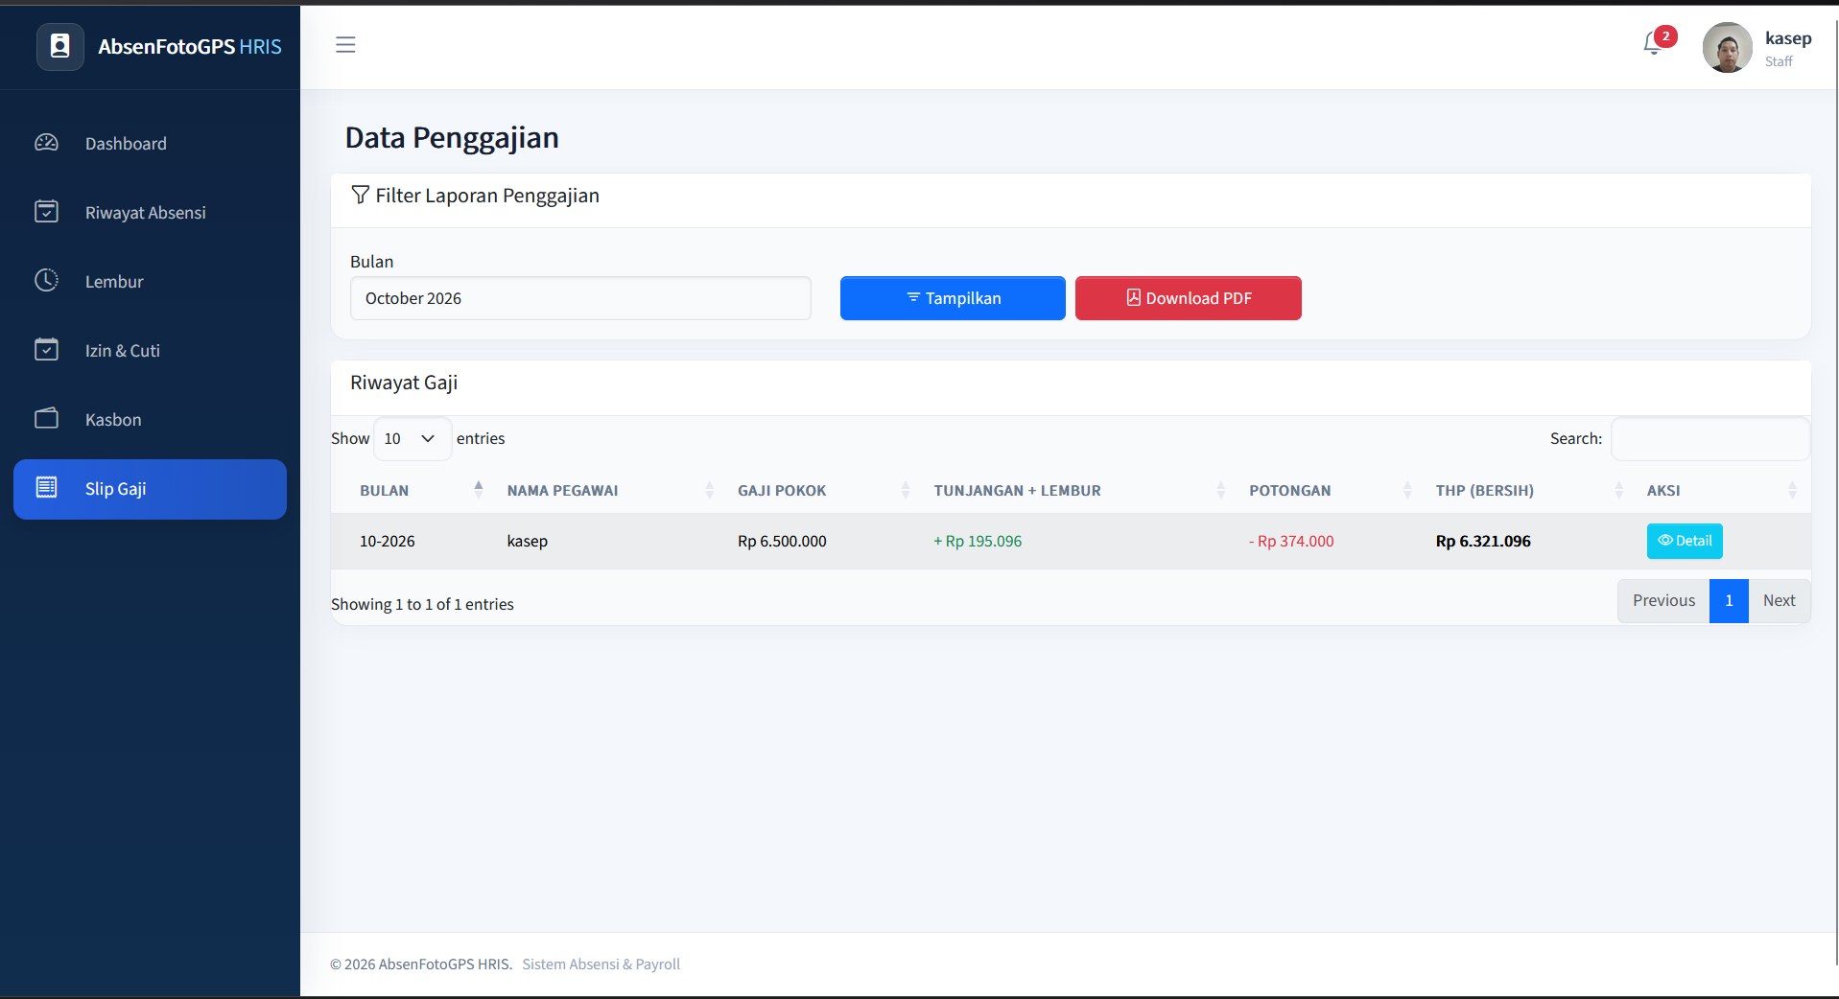The width and height of the screenshot is (1839, 999).
Task: Click the Riwayat Absensi calendar icon
Action: pos(46,212)
